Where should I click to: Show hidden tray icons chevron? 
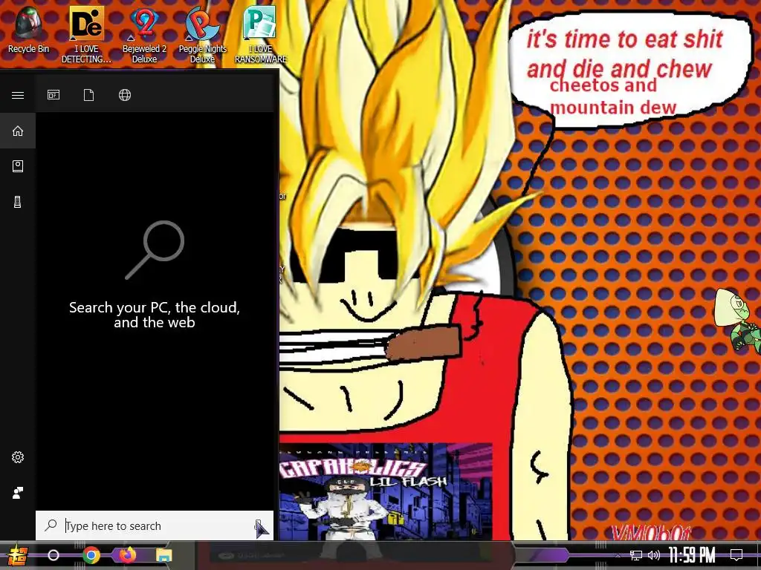(618, 556)
